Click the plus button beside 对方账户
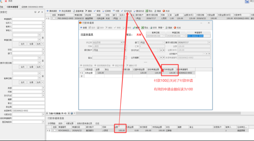The width and height of the screenshot is (254, 141). tap(207, 54)
